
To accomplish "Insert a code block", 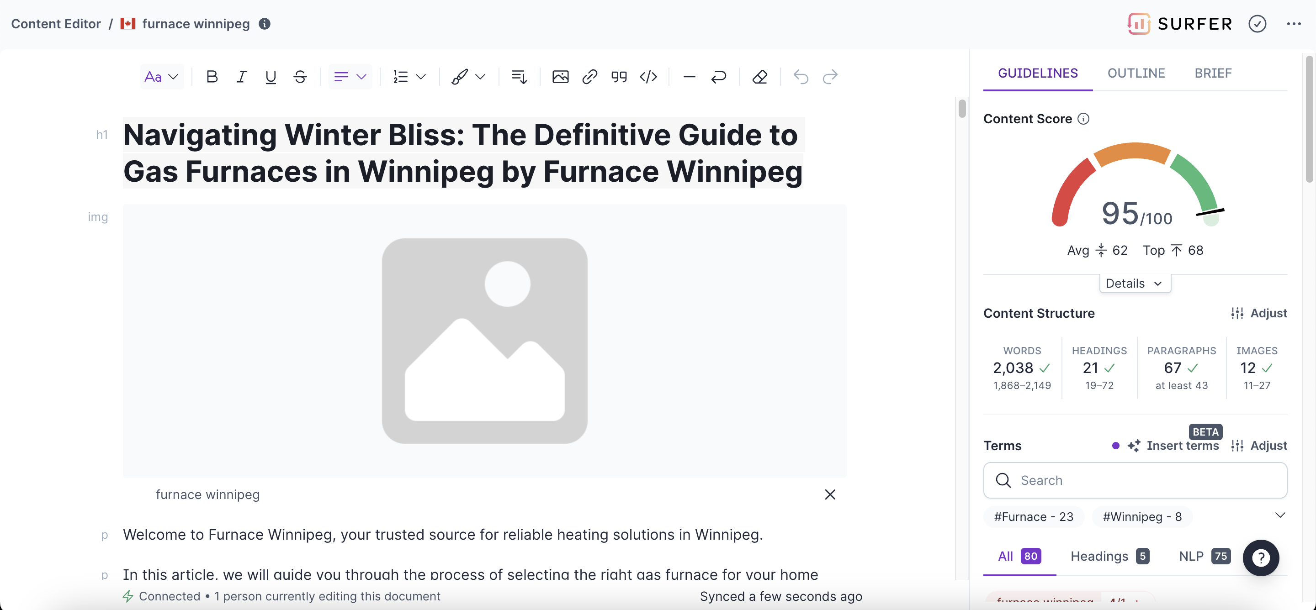I will coord(648,77).
